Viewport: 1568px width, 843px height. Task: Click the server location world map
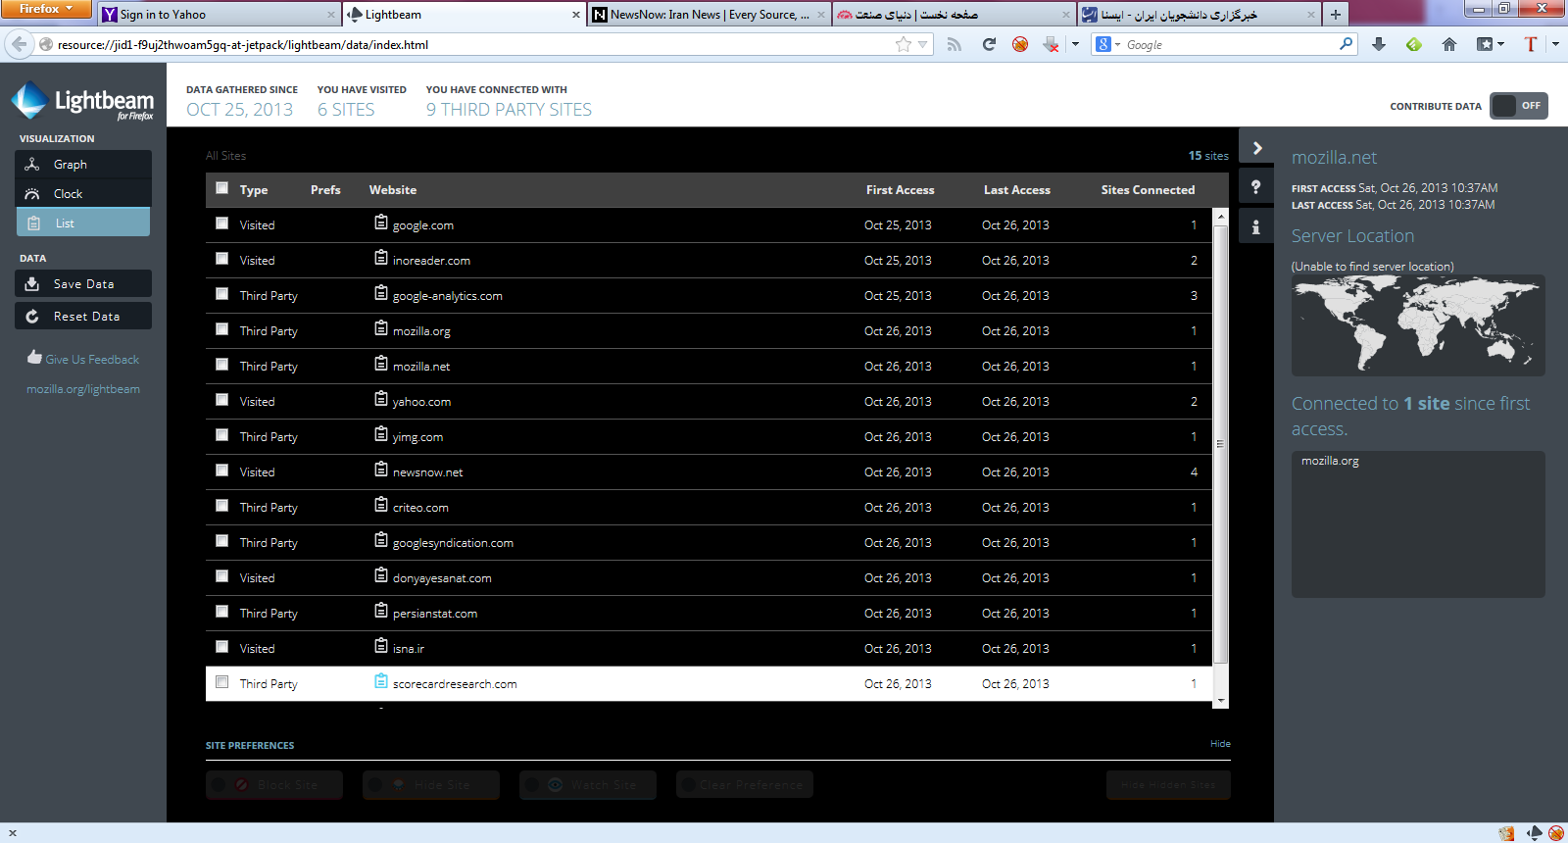[1418, 325]
